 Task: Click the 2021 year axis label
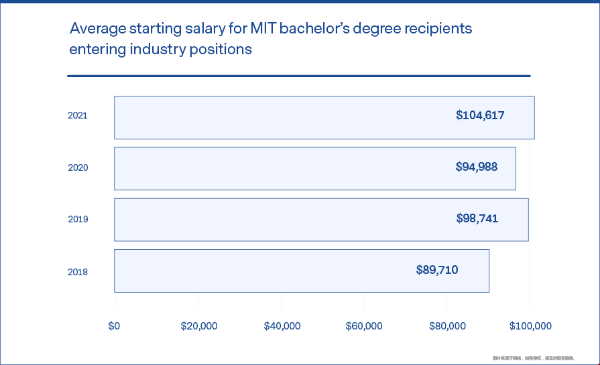coord(78,115)
